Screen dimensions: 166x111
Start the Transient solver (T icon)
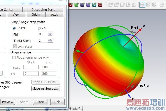(71, 5)
